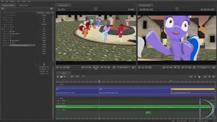
Task: Toggle the Dialog track checkmark
Action: [x=61, y=101]
